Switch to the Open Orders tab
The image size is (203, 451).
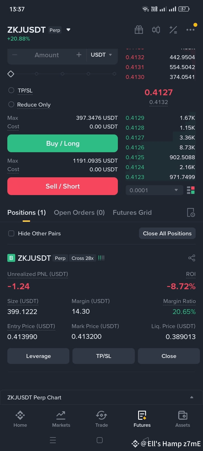pyautogui.click(x=79, y=213)
